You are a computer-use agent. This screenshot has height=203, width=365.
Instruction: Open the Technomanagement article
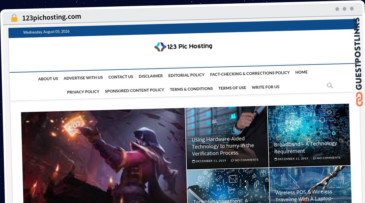pyautogui.click(x=221, y=201)
